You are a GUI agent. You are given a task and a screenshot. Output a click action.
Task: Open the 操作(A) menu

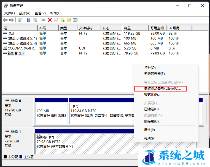(x=25, y=13)
